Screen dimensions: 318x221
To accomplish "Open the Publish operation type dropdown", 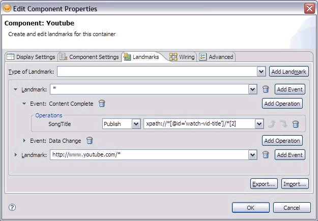I will tap(136, 124).
